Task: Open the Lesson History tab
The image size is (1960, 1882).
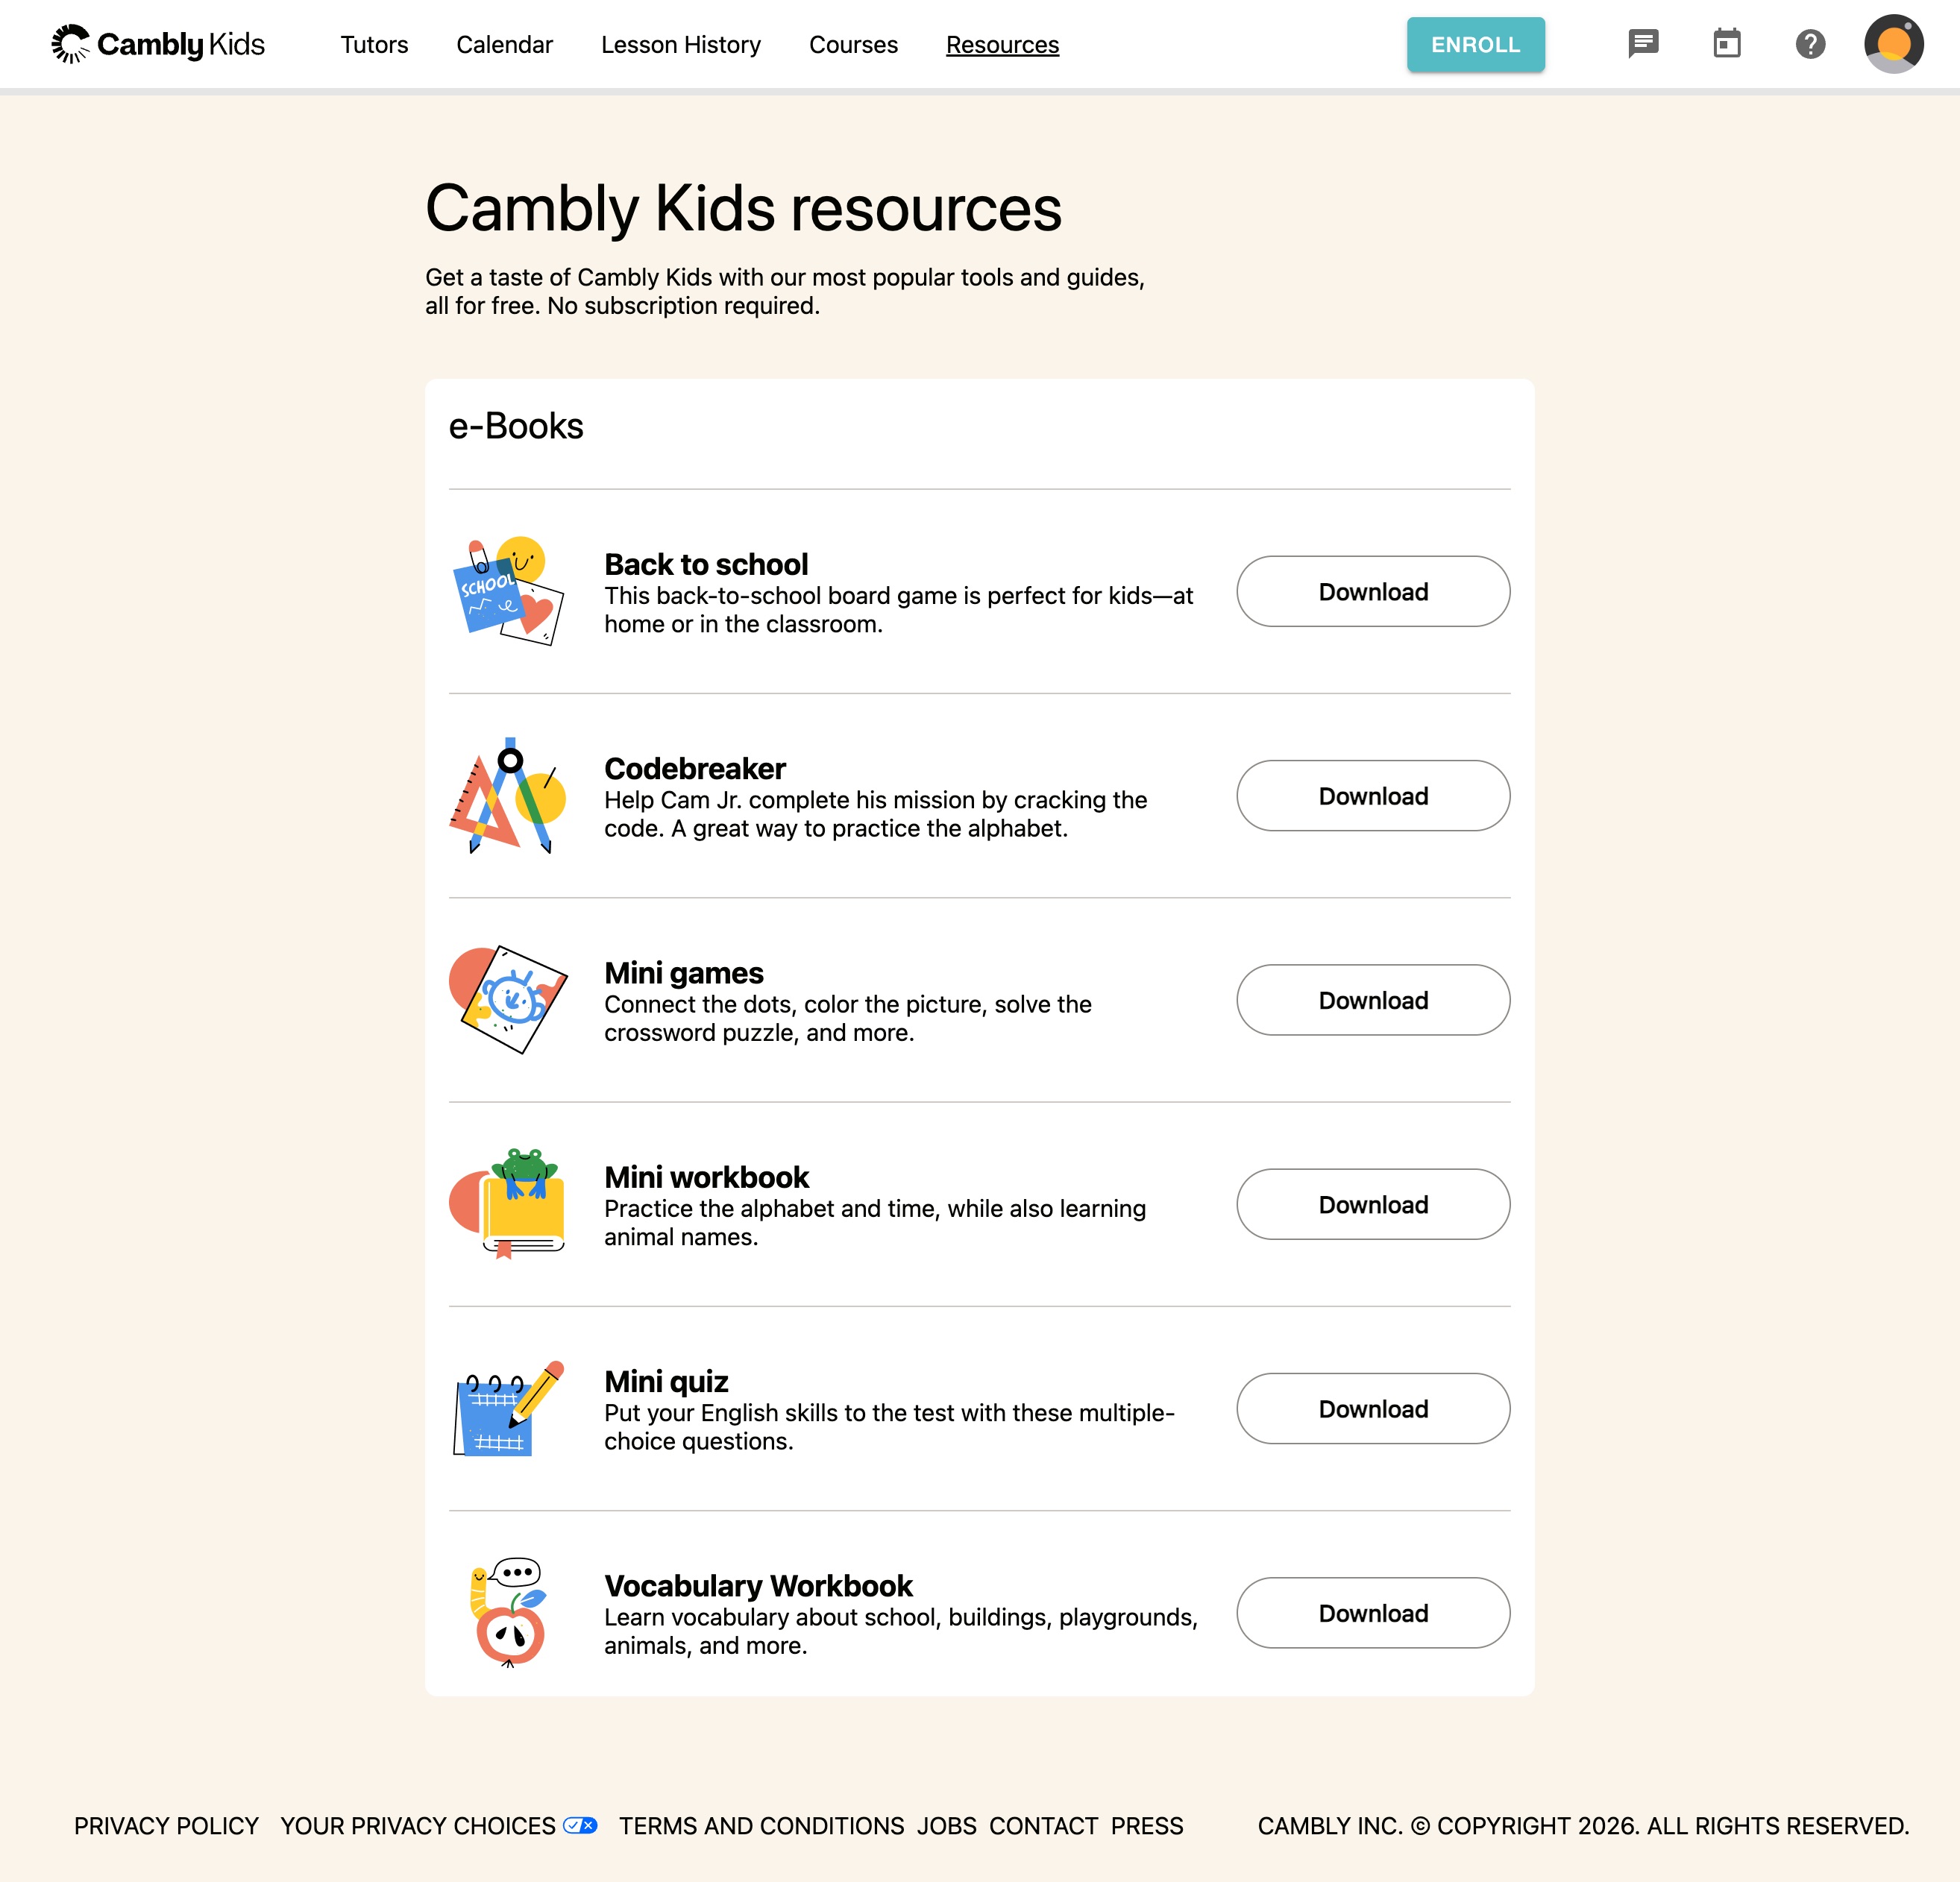Action: point(681,45)
